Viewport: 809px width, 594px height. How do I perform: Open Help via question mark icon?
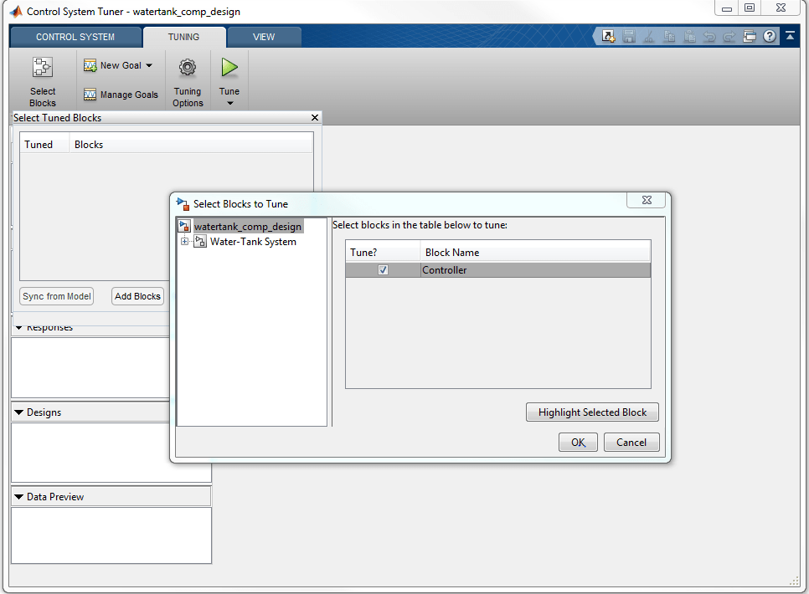click(x=770, y=36)
